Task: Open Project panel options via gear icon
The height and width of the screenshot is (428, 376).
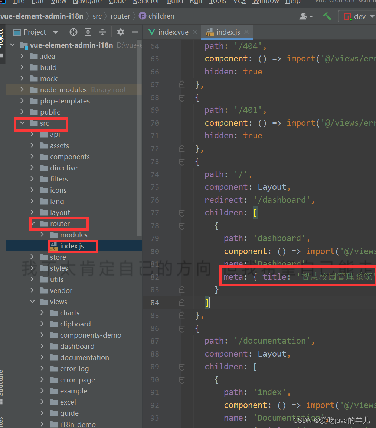Action: tap(120, 32)
